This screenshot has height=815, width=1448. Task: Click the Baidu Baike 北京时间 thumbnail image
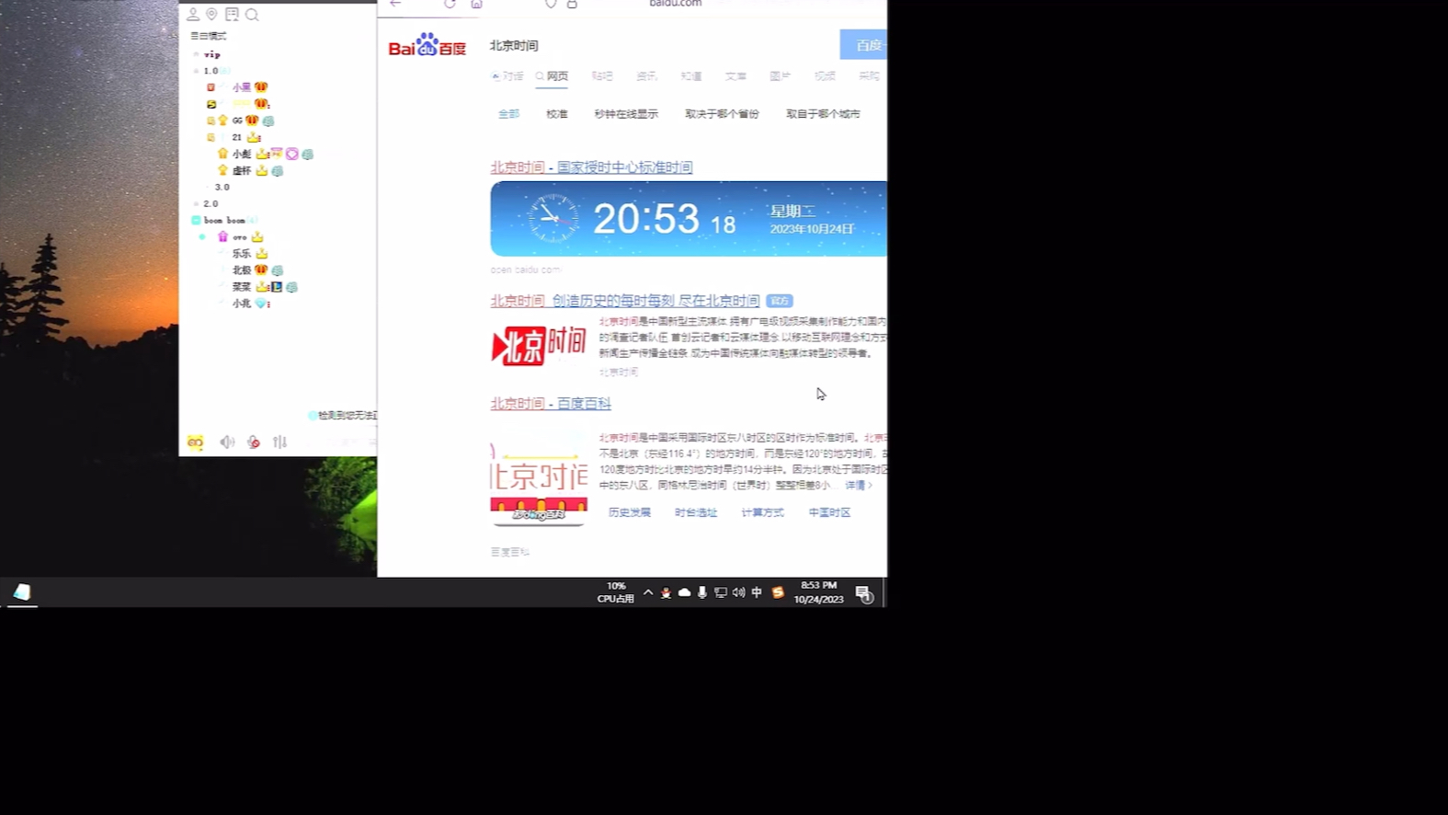(539, 478)
